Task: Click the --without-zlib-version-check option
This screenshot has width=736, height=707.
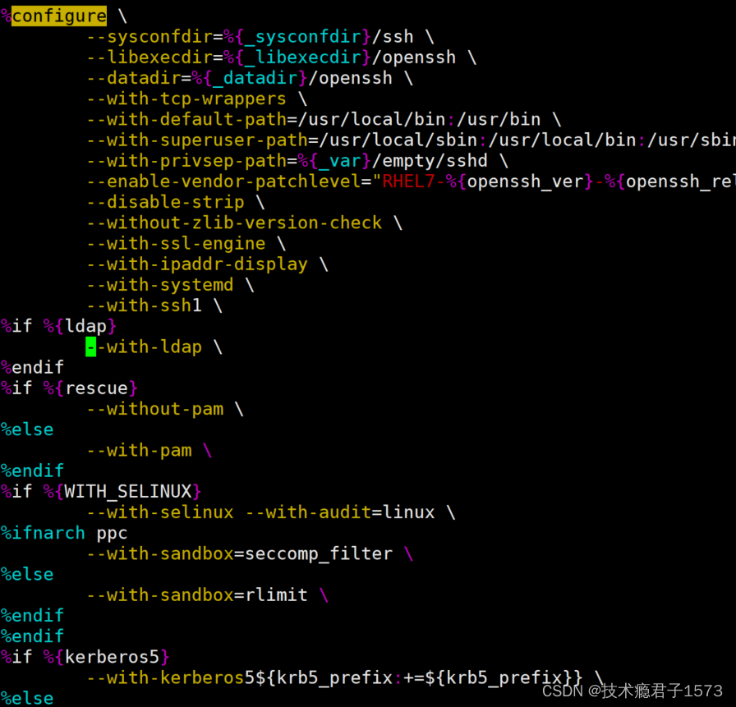Action: [x=234, y=223]
